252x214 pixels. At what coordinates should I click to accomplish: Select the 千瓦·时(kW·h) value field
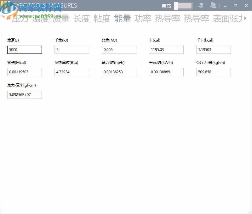166,72
